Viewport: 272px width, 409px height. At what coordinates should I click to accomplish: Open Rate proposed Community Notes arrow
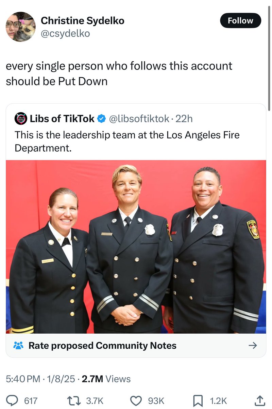point(253,346)
